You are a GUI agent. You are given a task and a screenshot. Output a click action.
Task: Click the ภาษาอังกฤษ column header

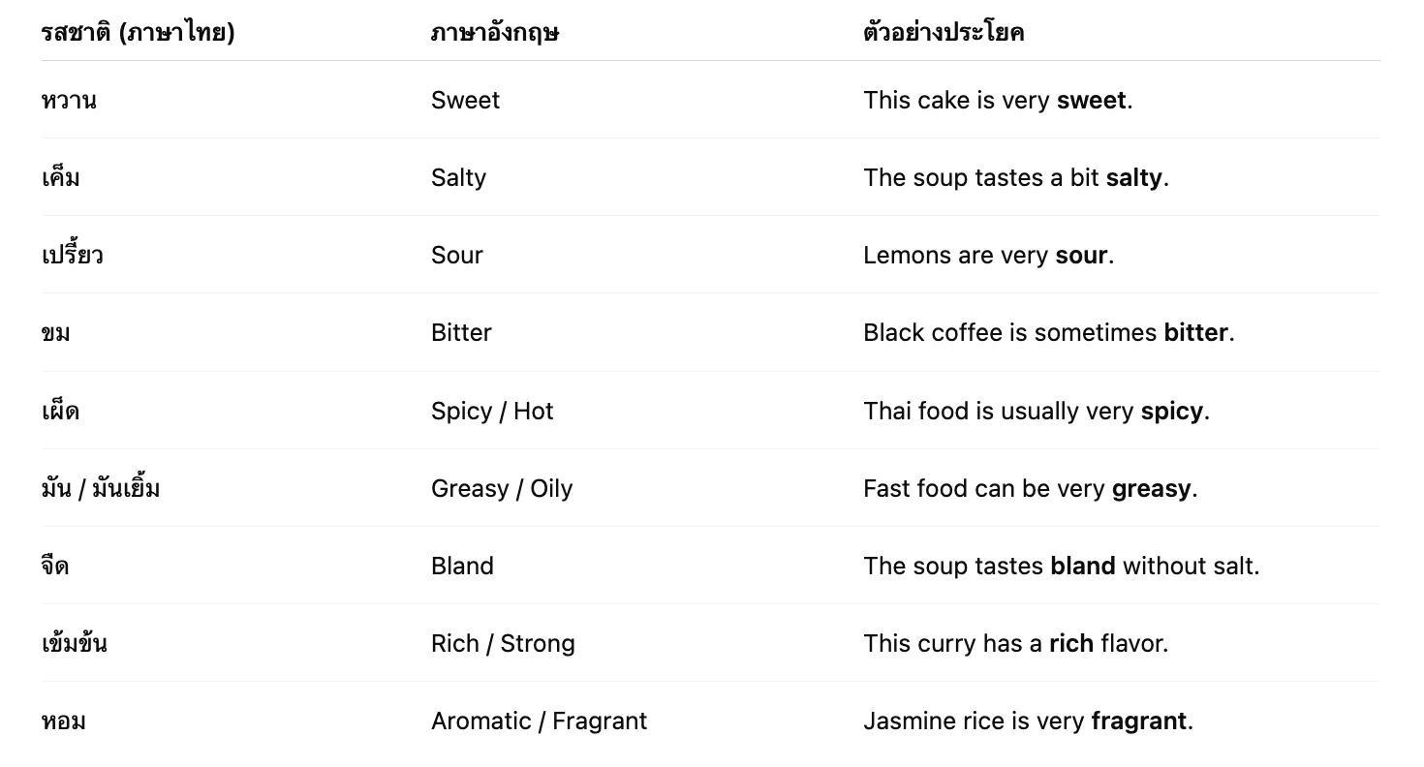click(494, 33)
